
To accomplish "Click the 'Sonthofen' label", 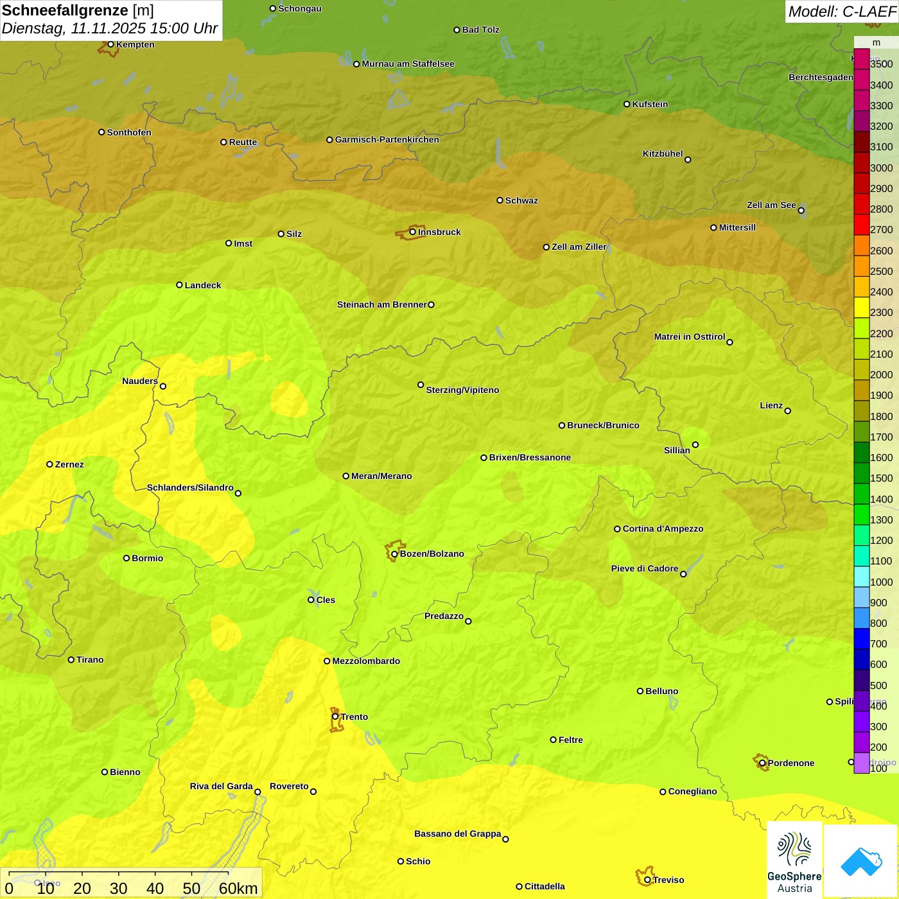I will pyautogui.click(x=129, y=132).
